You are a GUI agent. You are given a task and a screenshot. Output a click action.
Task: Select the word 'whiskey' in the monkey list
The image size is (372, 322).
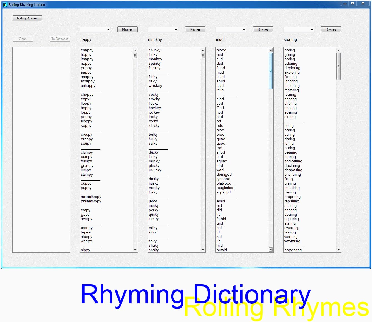click(x=155, y=85)
